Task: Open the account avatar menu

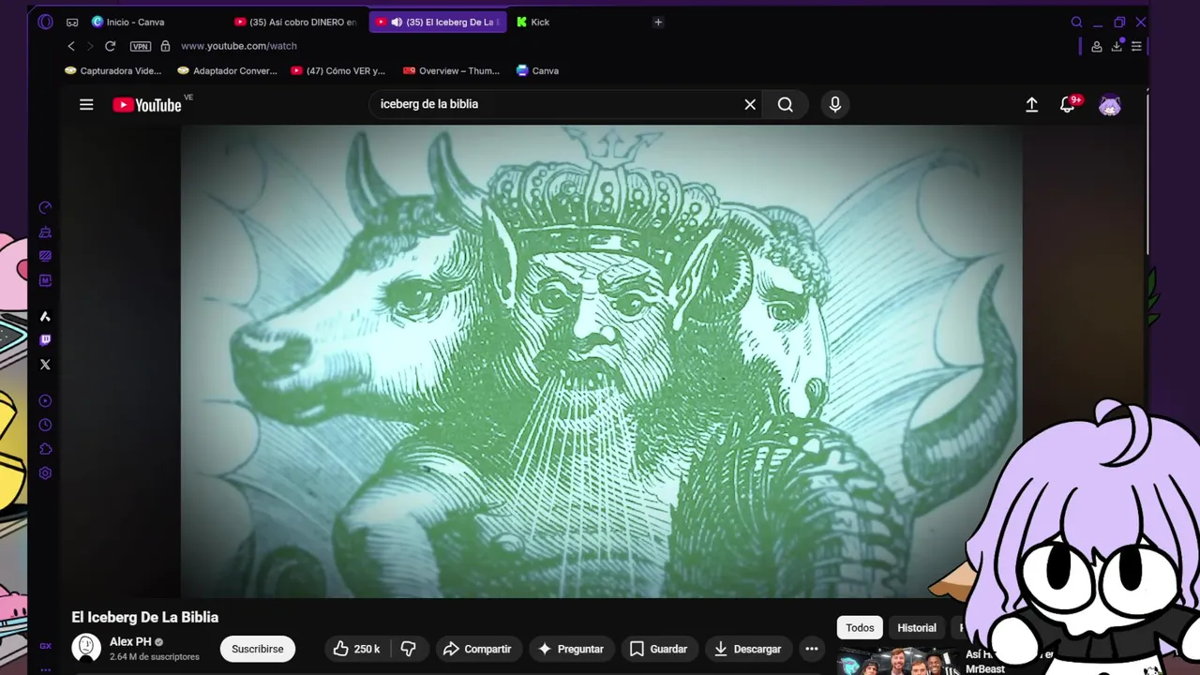Action: point(1110,105)
